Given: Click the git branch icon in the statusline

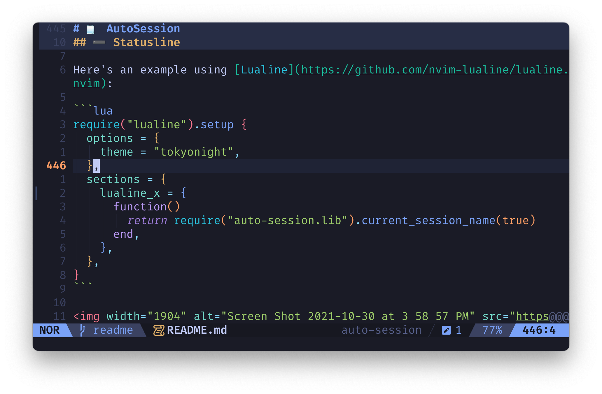Looking at the screenshot, I should click(x=82, y=330).
